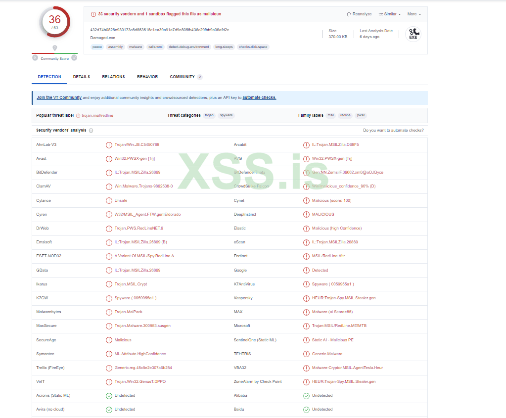Click the trojan.msil/redline threat label

[97, 116]
